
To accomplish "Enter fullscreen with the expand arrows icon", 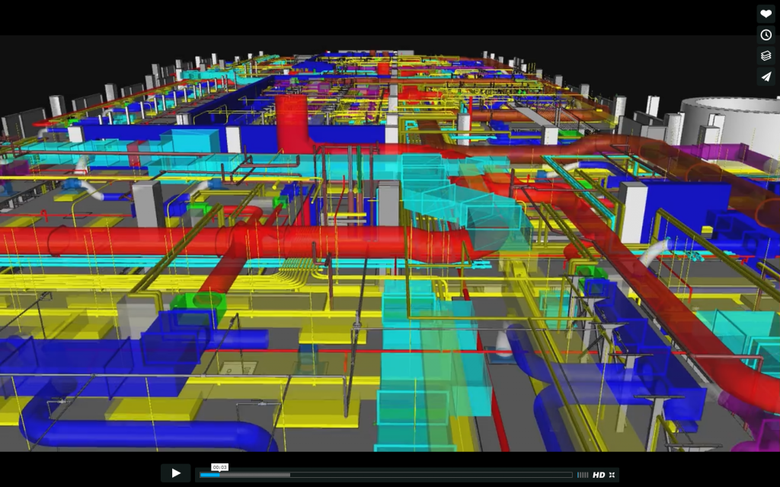I will point(612,475).
